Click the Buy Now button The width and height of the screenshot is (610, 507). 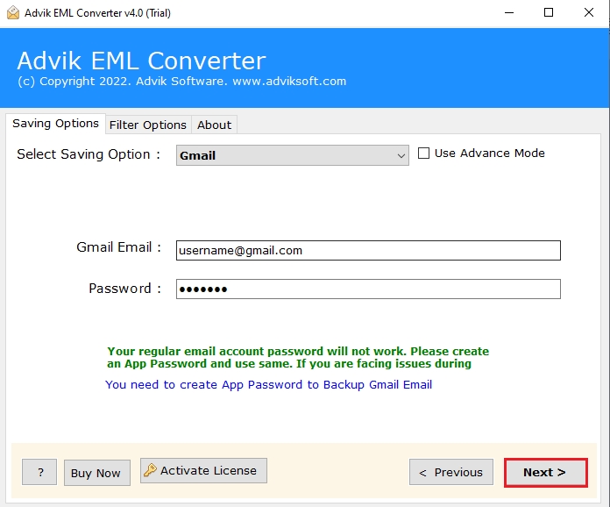[x=97, y=473]
